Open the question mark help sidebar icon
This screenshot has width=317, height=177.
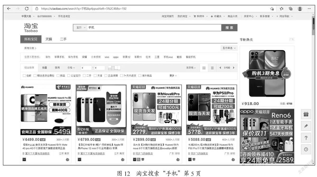click(x=306, y=138)
